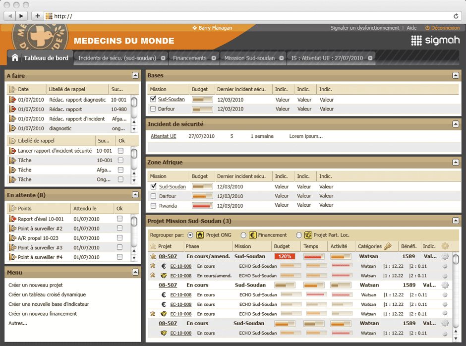Click the star on the 08-507 En cours/amend. row
466x346 pixels.
153,256
